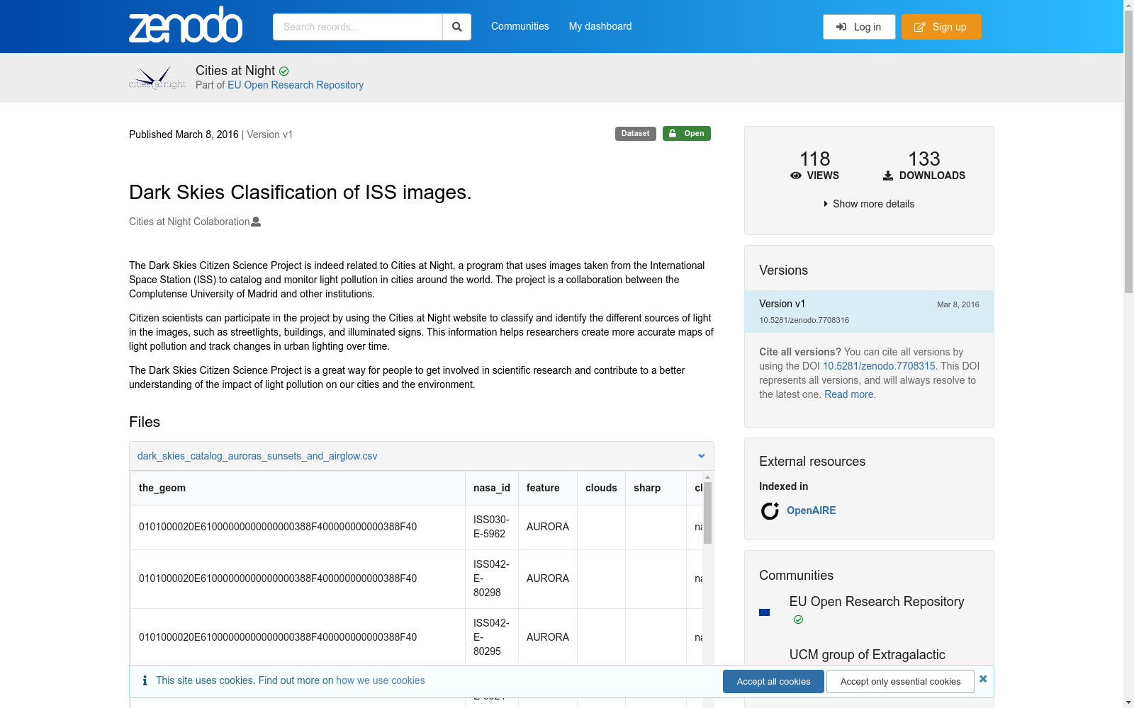Click Accept only essential cookies
1134x708 pixels.
pyautogui.click(x=900, y=682)
